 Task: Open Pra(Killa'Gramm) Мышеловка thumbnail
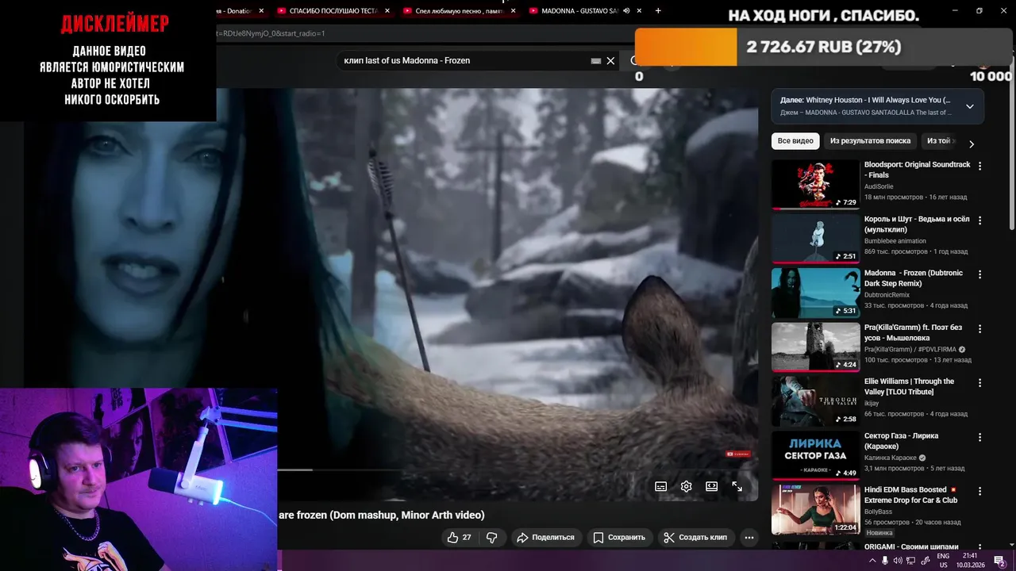[x=815, y=347]
